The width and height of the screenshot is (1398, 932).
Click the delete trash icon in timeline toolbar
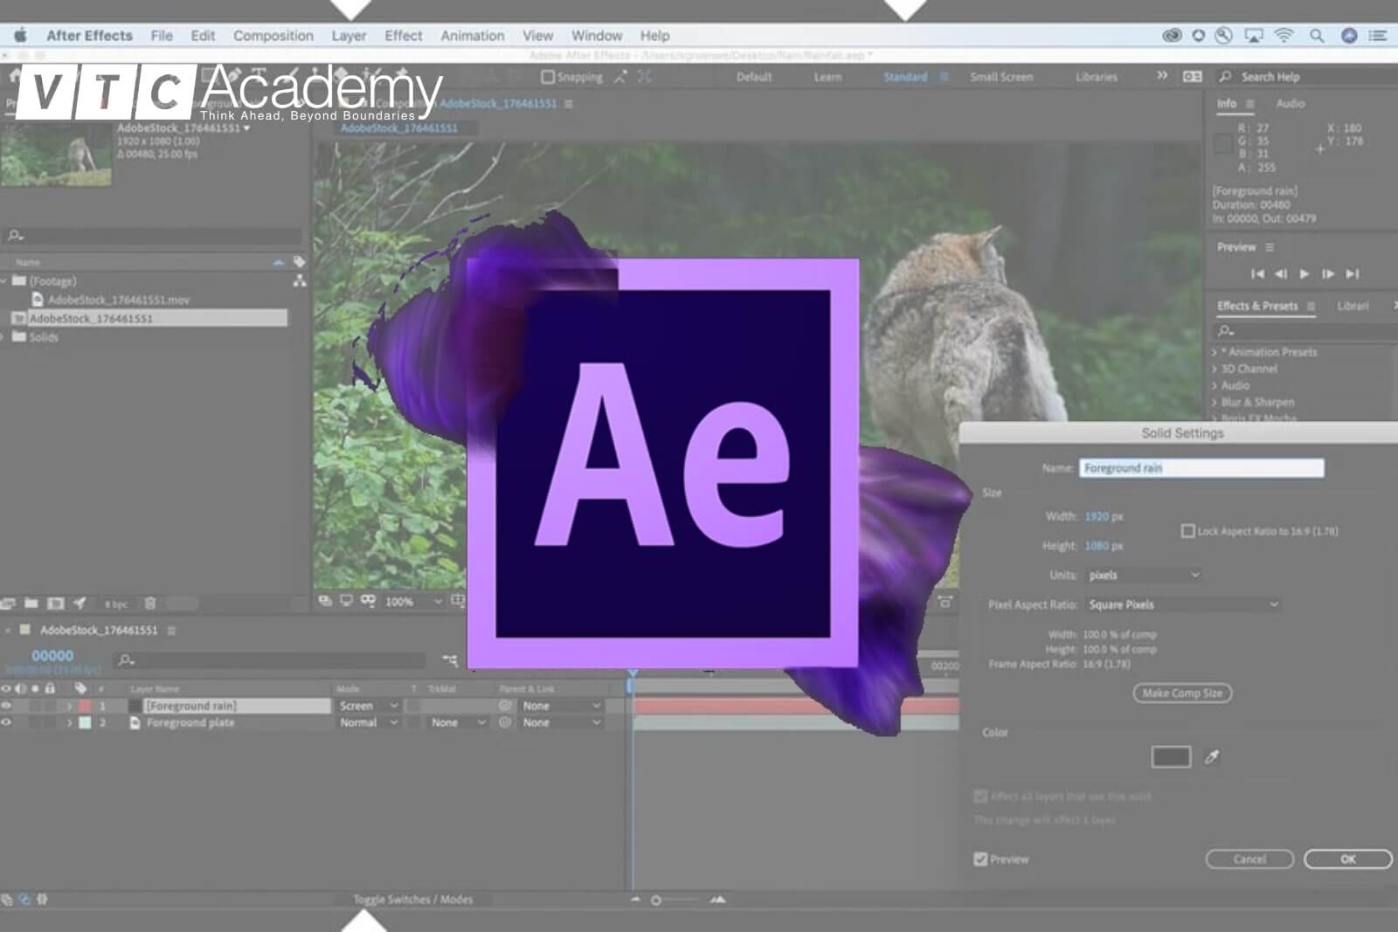pyautogui.click(x=150, y=604)
